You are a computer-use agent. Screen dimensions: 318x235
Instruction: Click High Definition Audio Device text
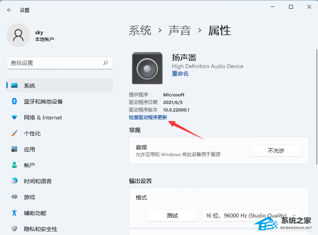point(207,66)
